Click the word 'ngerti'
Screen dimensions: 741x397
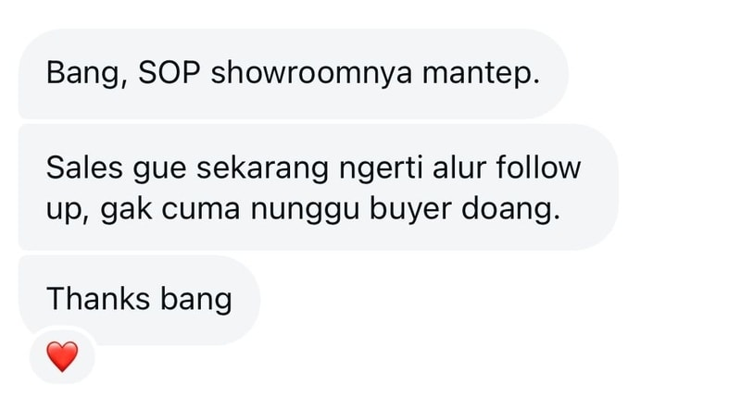coord(381,169)
